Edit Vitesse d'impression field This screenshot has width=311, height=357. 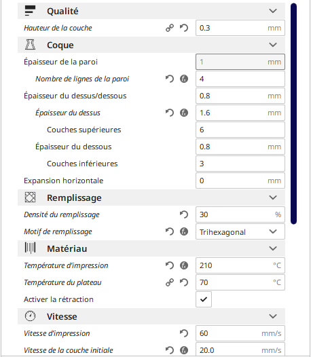coord(240,333)
